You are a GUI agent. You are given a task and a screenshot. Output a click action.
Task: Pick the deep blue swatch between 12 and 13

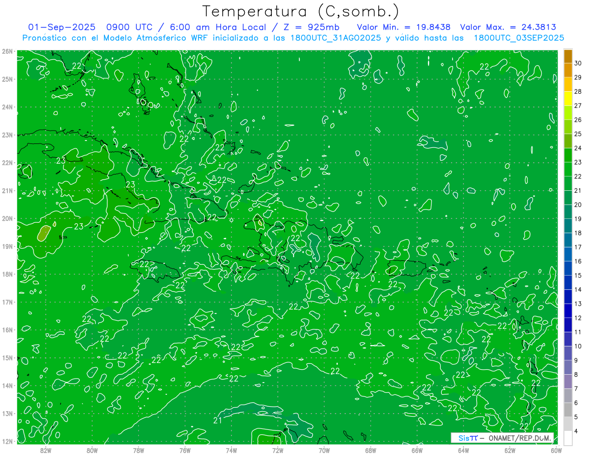click(568, 311)
